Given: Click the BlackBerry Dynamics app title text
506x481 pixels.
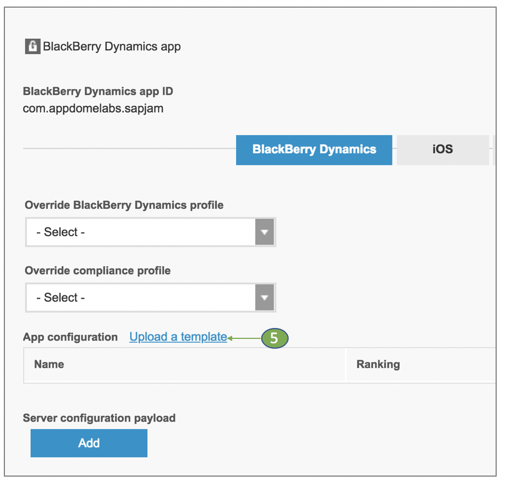Looking at the screenshot, I should point(112,46).
